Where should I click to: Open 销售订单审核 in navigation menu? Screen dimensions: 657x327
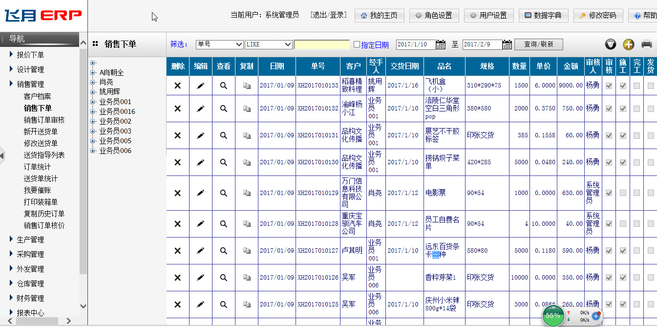pos(44,120)
